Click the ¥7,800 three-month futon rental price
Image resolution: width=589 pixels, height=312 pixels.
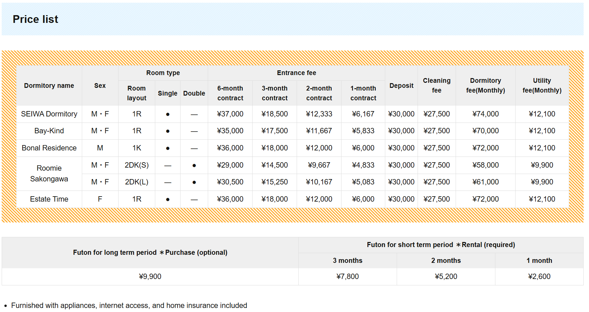[348, 277]
